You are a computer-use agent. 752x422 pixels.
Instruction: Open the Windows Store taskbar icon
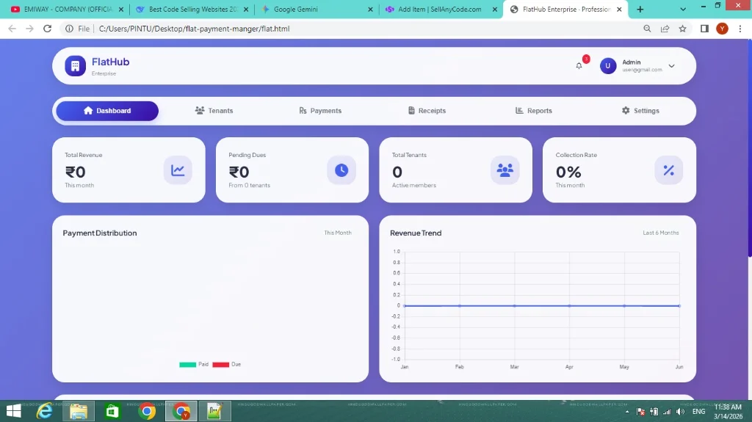pos(112,411)
